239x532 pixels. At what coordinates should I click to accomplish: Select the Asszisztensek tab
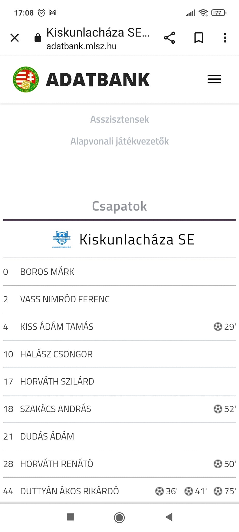click(119, 119)
